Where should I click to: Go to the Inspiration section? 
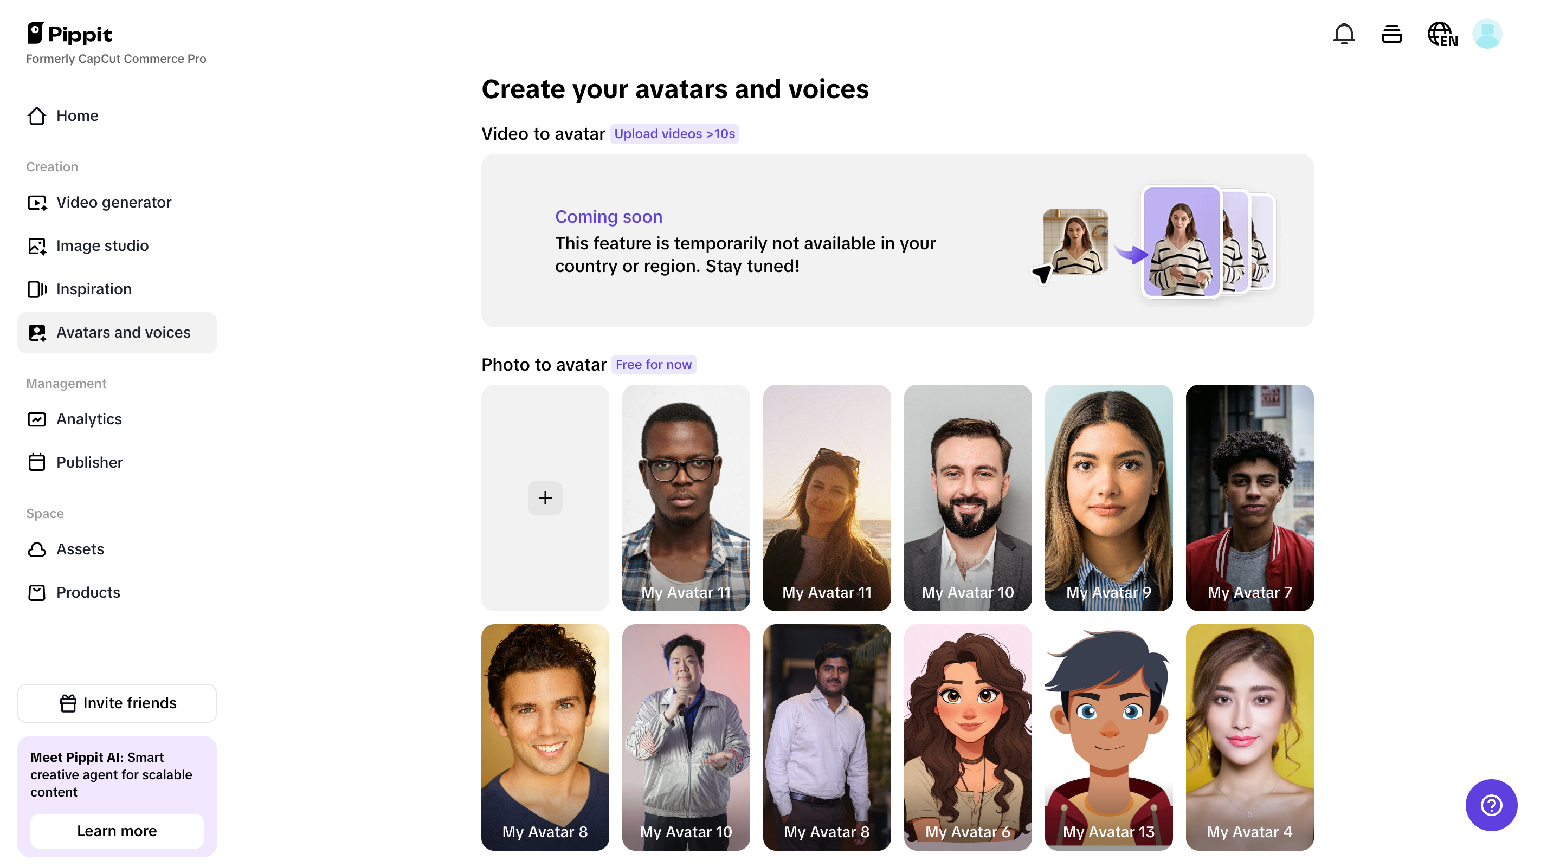click(94, 289)
